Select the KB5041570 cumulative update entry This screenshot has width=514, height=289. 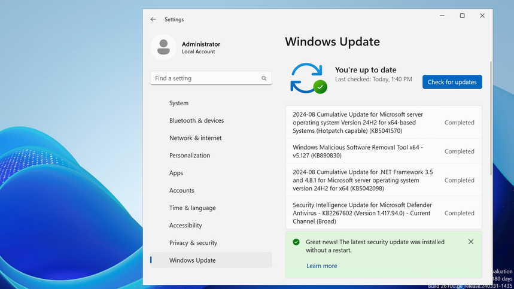[x=384, y=123]
